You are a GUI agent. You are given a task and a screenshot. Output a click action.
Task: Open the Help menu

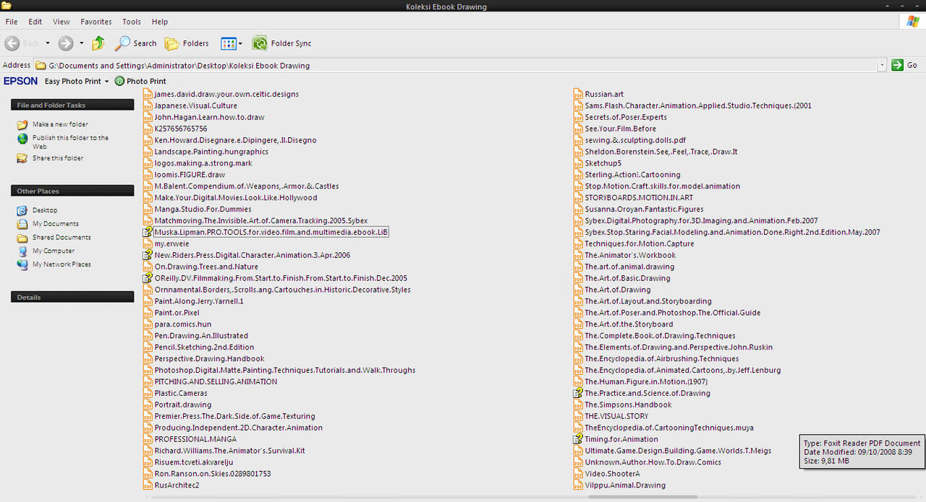click(160, 22)
